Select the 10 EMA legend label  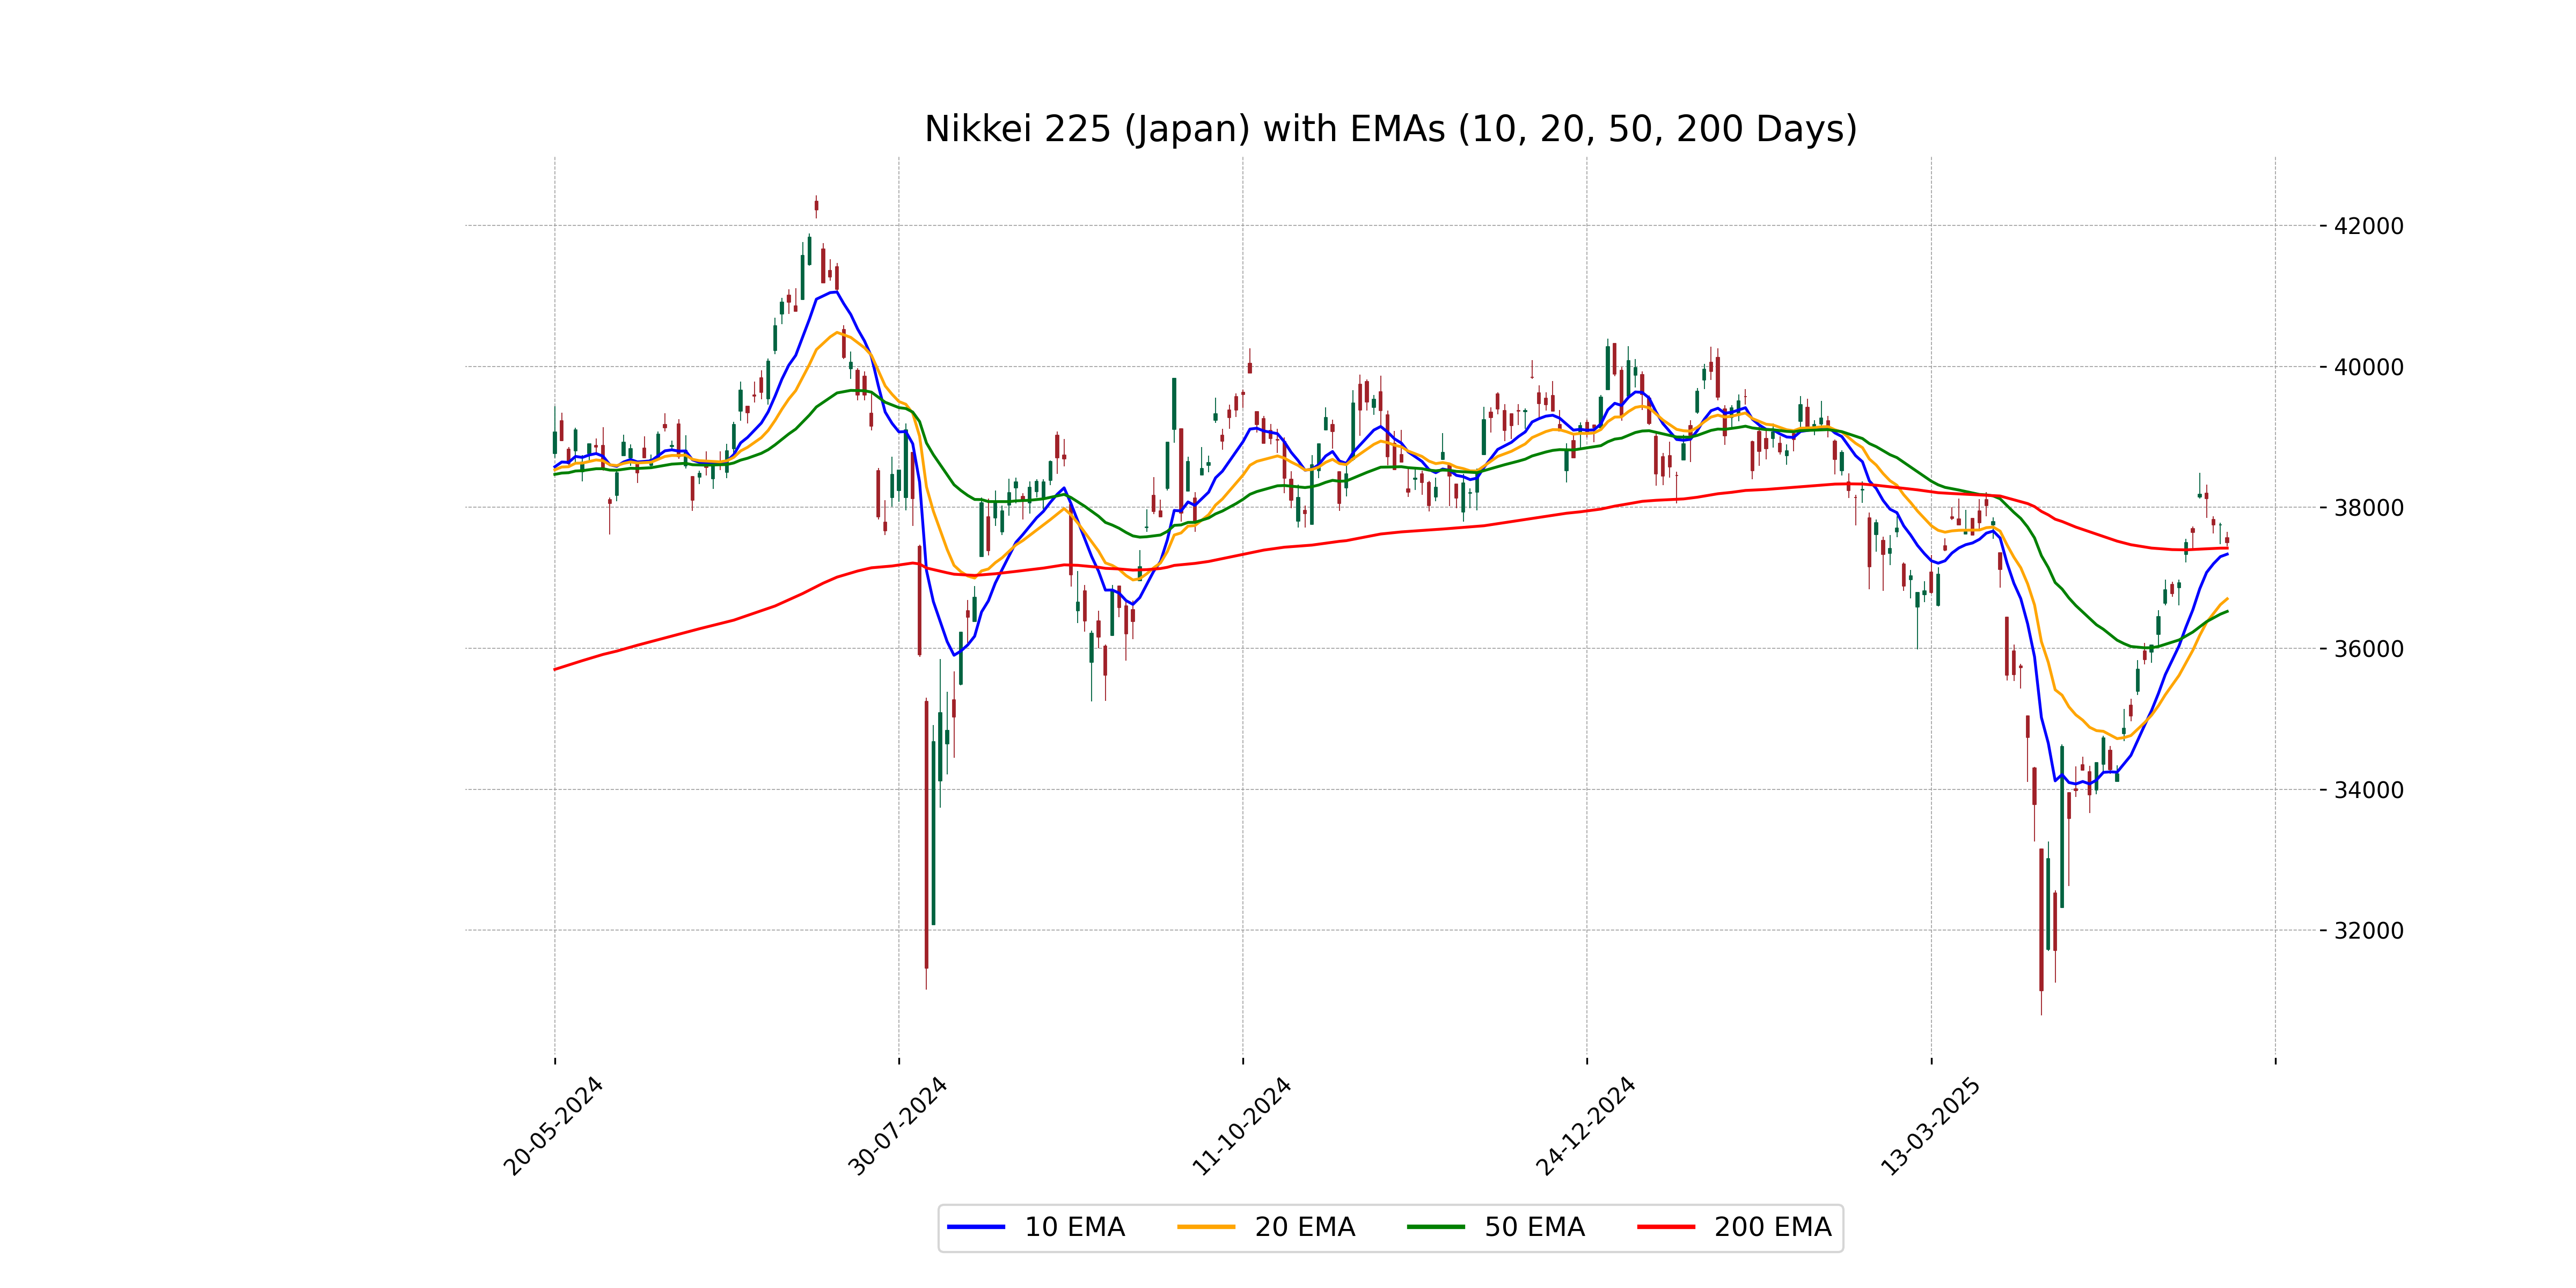[1074, 1227]
